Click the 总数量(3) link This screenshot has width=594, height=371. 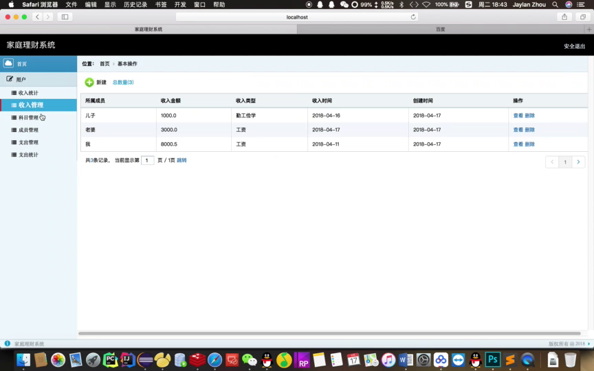click(123, 82)
